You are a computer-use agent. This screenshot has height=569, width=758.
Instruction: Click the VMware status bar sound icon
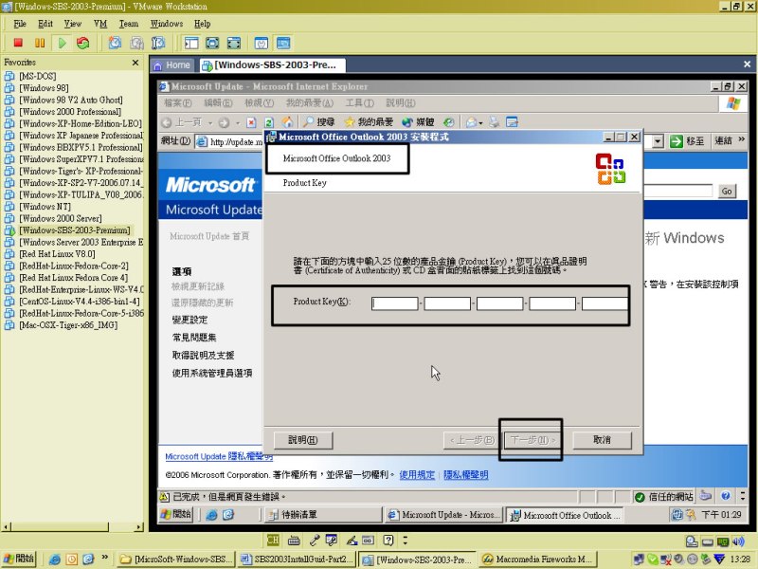739,541
